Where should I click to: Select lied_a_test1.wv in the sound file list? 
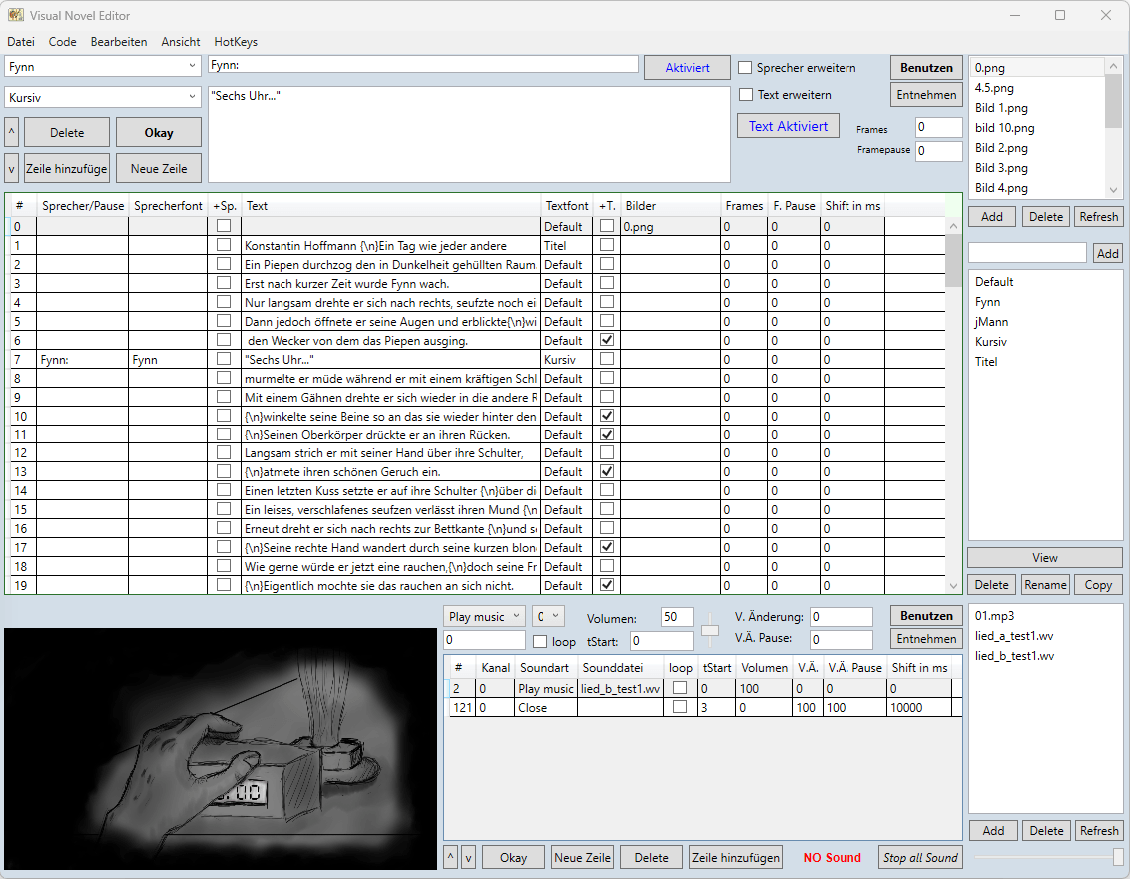(1014, 636)
